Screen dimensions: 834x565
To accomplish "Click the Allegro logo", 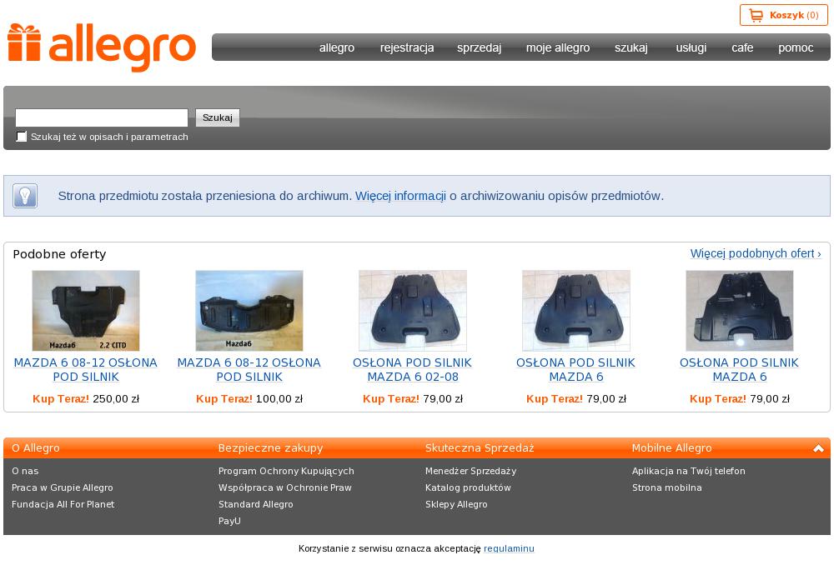I will pos(102,47).
